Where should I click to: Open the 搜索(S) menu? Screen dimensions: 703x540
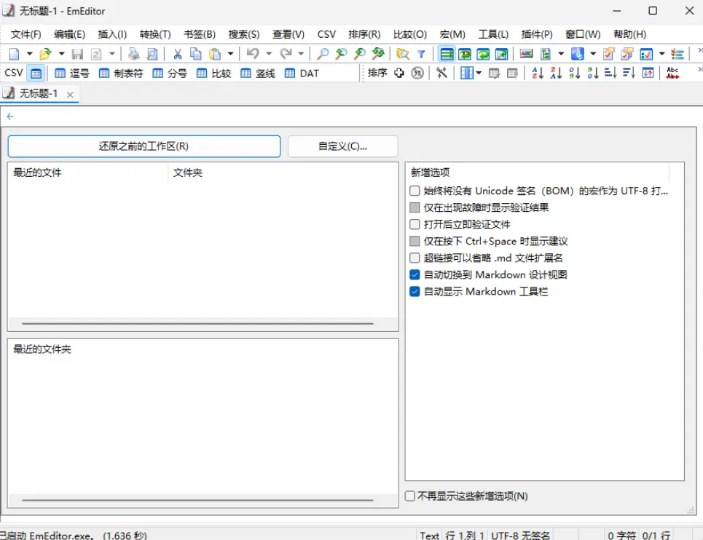(244, 34)
